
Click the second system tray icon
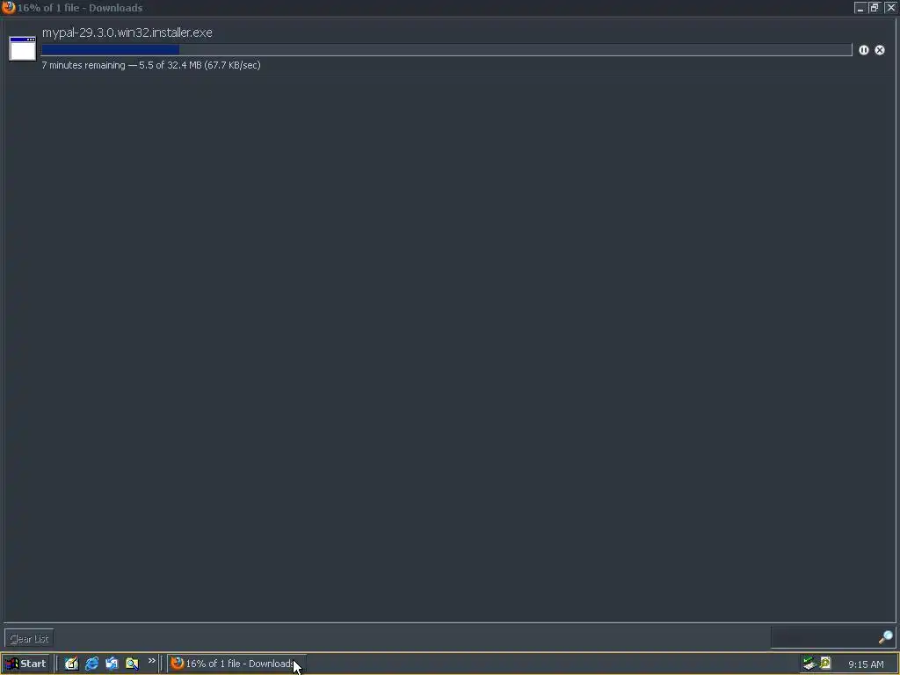coord(825,664)
